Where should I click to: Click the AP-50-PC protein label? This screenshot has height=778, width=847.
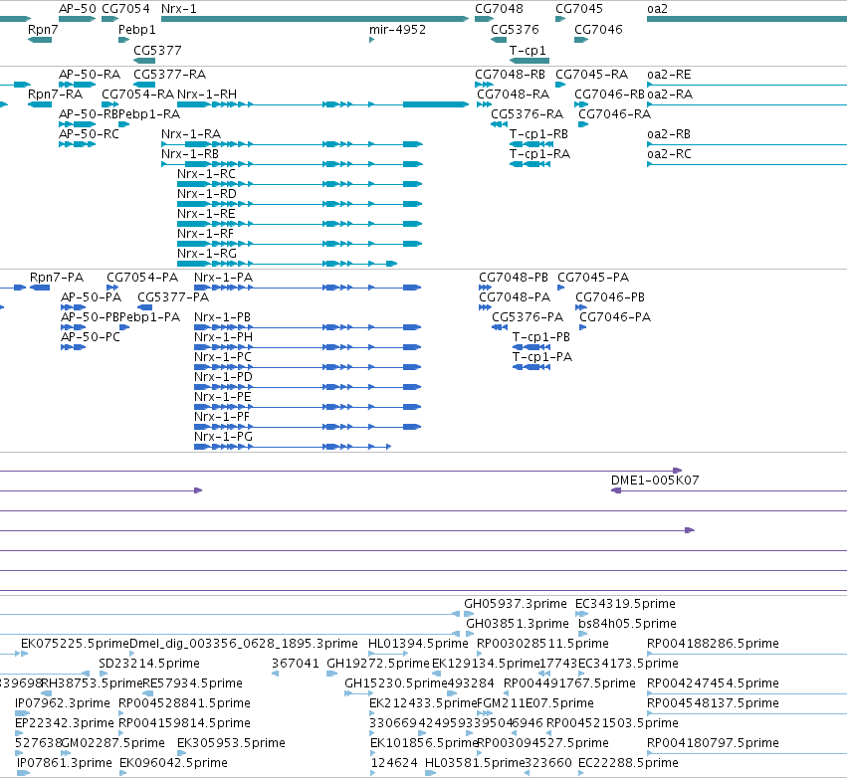91,337
